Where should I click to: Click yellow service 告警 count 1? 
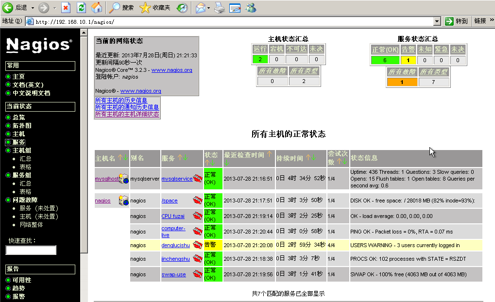point(408,60)
